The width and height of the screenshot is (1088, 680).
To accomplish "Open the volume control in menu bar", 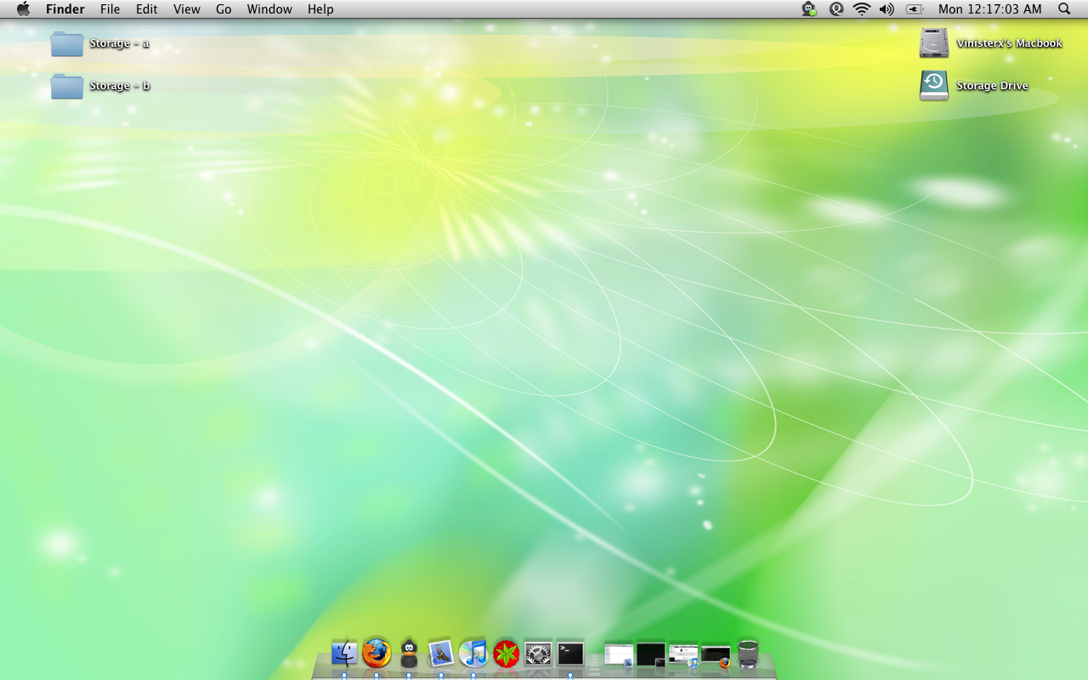I will pos(887,9).
